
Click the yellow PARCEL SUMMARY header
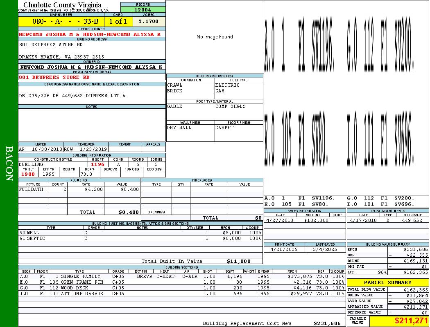tap(388, 282)
